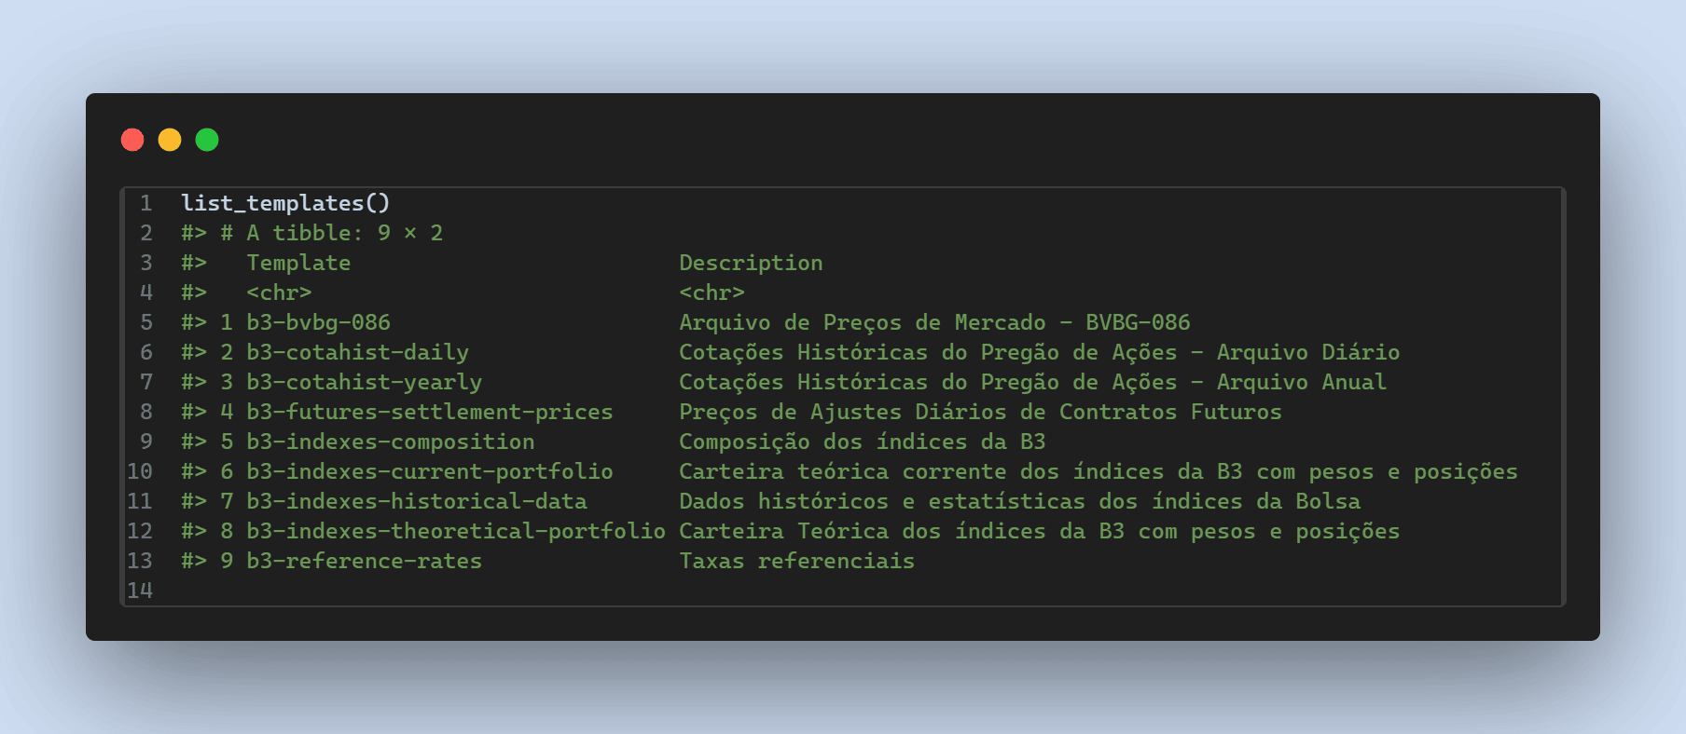The width and height of the screenshot is (1686, 734).
Task: Click the Description column header
Action: pyautogui.click(x=751, y=263)
